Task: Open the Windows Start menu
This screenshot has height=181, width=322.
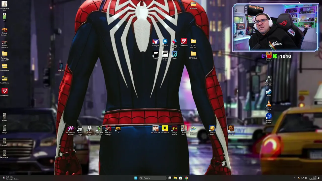Action: pyautogui.click(x=136, y=178)
